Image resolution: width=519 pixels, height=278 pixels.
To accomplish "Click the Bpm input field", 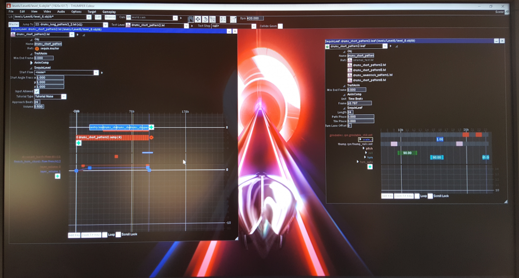I will (x=255, y=19).
